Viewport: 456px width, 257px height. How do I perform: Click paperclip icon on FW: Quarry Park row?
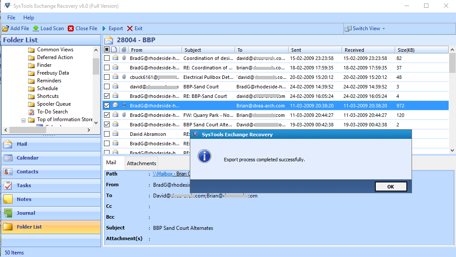pos(124,115)
